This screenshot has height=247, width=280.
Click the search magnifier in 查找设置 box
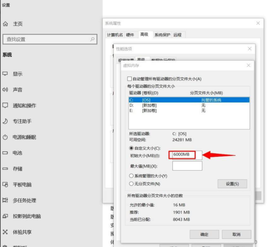92,39
